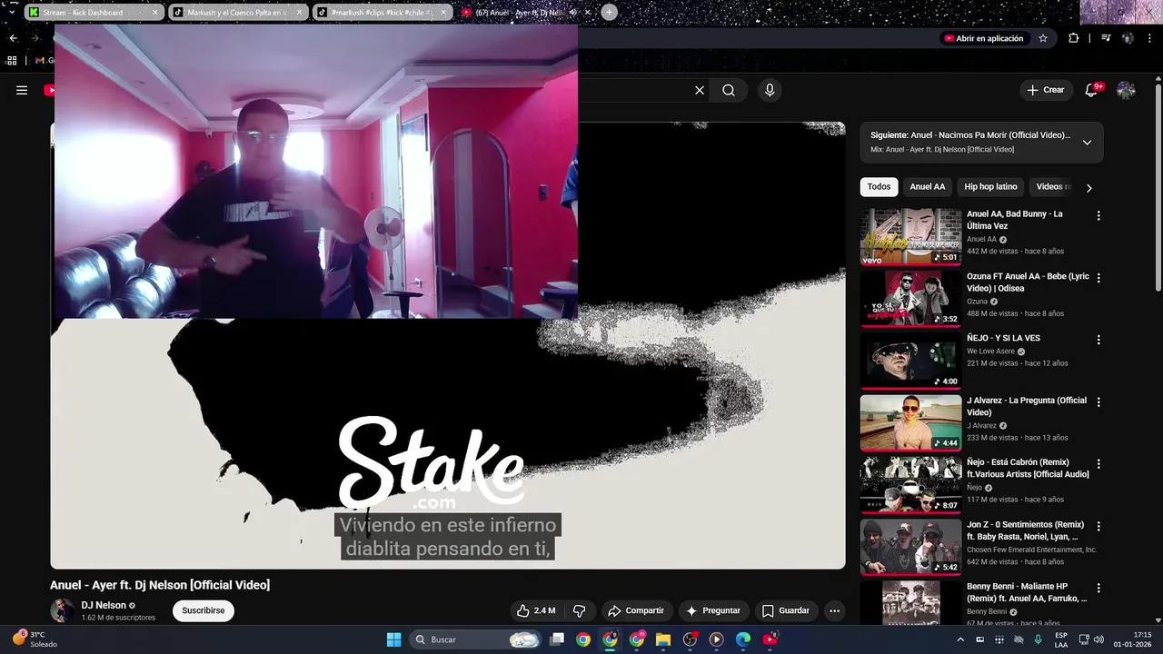
Task: Show more filter chips with right arrow
Action: (1088, 187)
